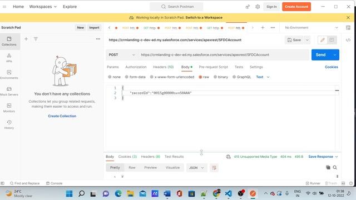Switch to the request Settings tab

[x=256, y=67]
